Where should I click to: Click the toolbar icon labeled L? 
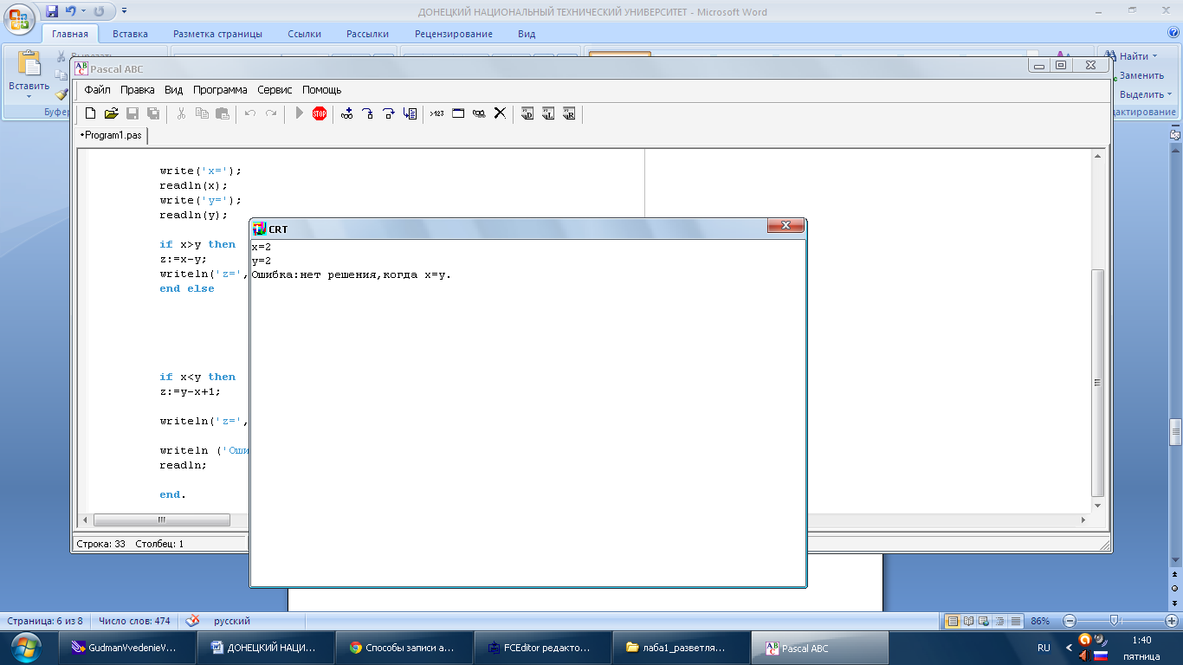[548, 113]
